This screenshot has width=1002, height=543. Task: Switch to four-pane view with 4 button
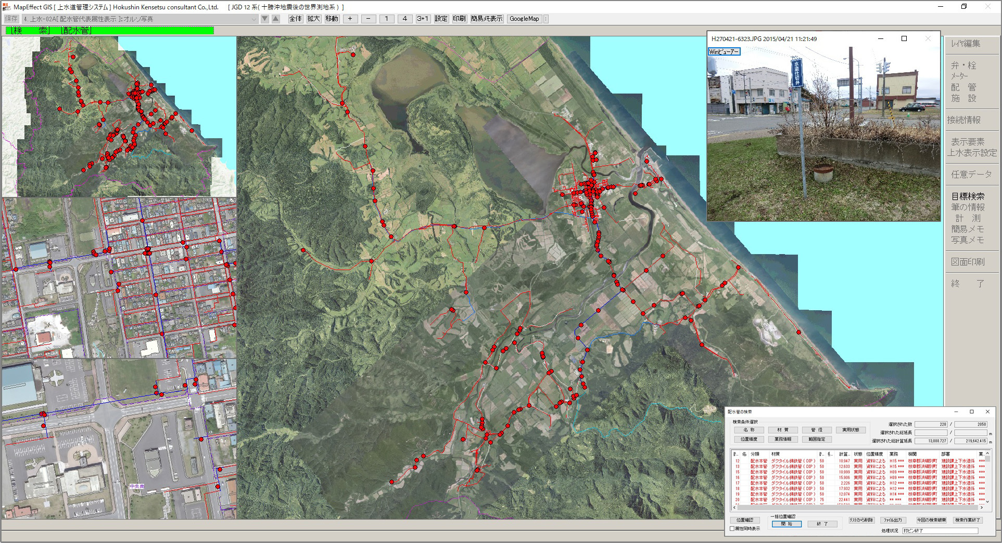click(404, 19)
